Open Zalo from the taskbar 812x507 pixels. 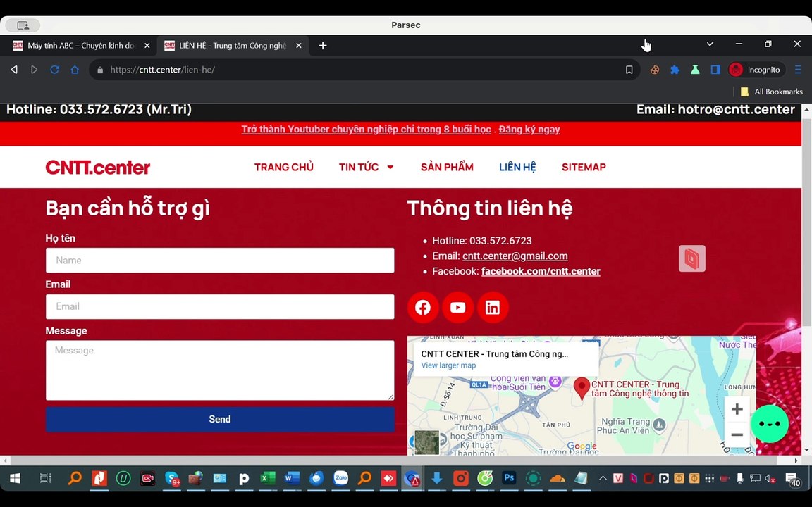(x=340, y=479)
